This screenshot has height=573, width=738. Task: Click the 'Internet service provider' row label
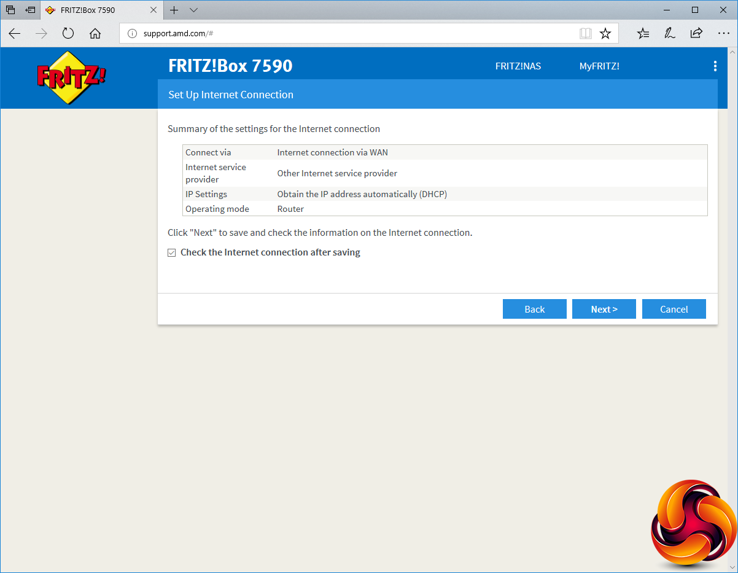point(216,173)
